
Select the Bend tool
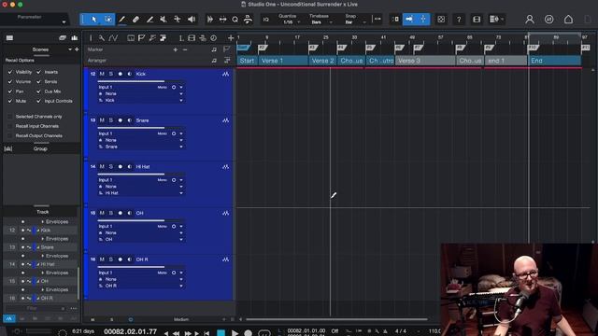(178, 20)
